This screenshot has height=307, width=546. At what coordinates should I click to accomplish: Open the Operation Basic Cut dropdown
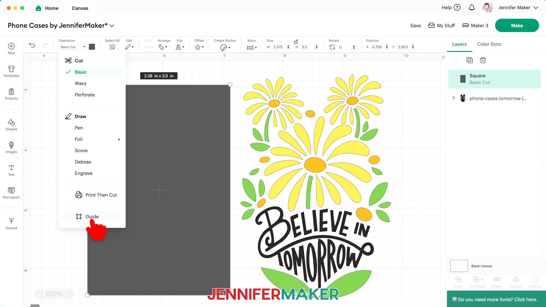point(73,47)
